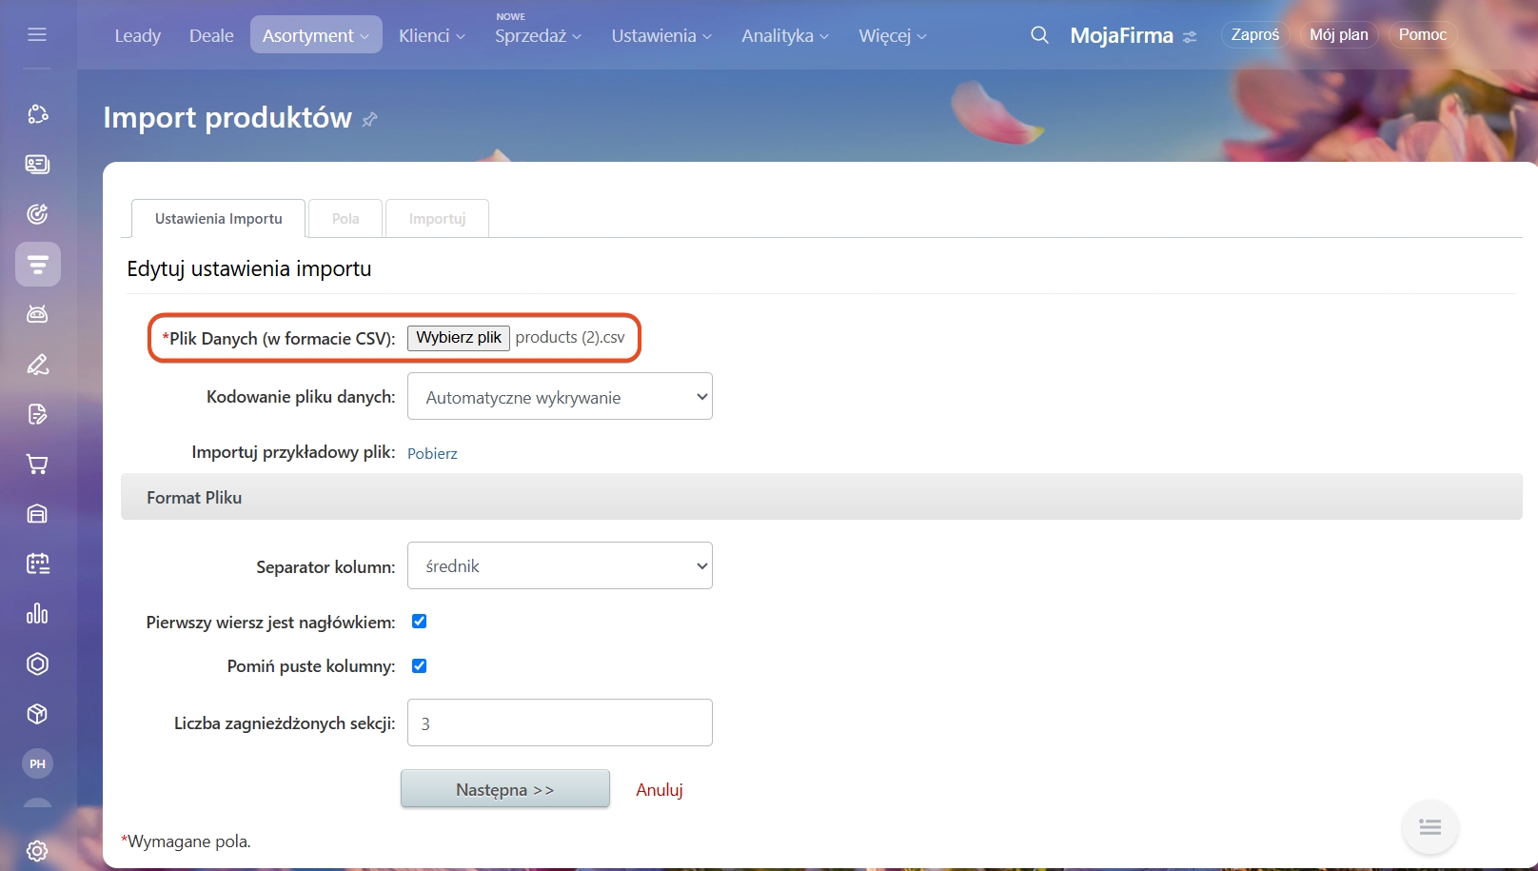Click the Liczba zagnieżdżonych sekcji field
1538x871 pixels.
[560, 723]
